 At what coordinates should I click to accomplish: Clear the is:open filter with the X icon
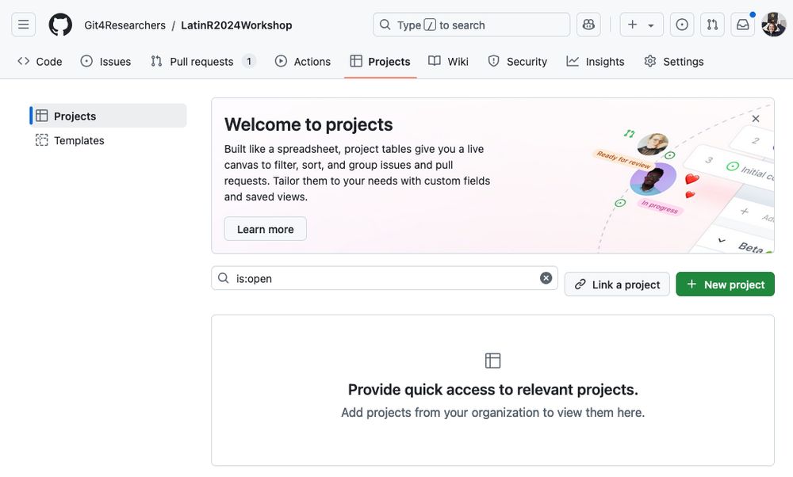(x=545, y=277)
